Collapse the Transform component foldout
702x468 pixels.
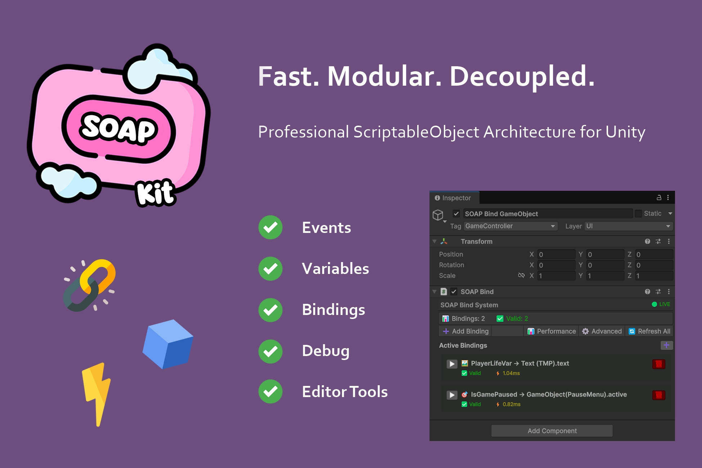click(x=434, y=242)
